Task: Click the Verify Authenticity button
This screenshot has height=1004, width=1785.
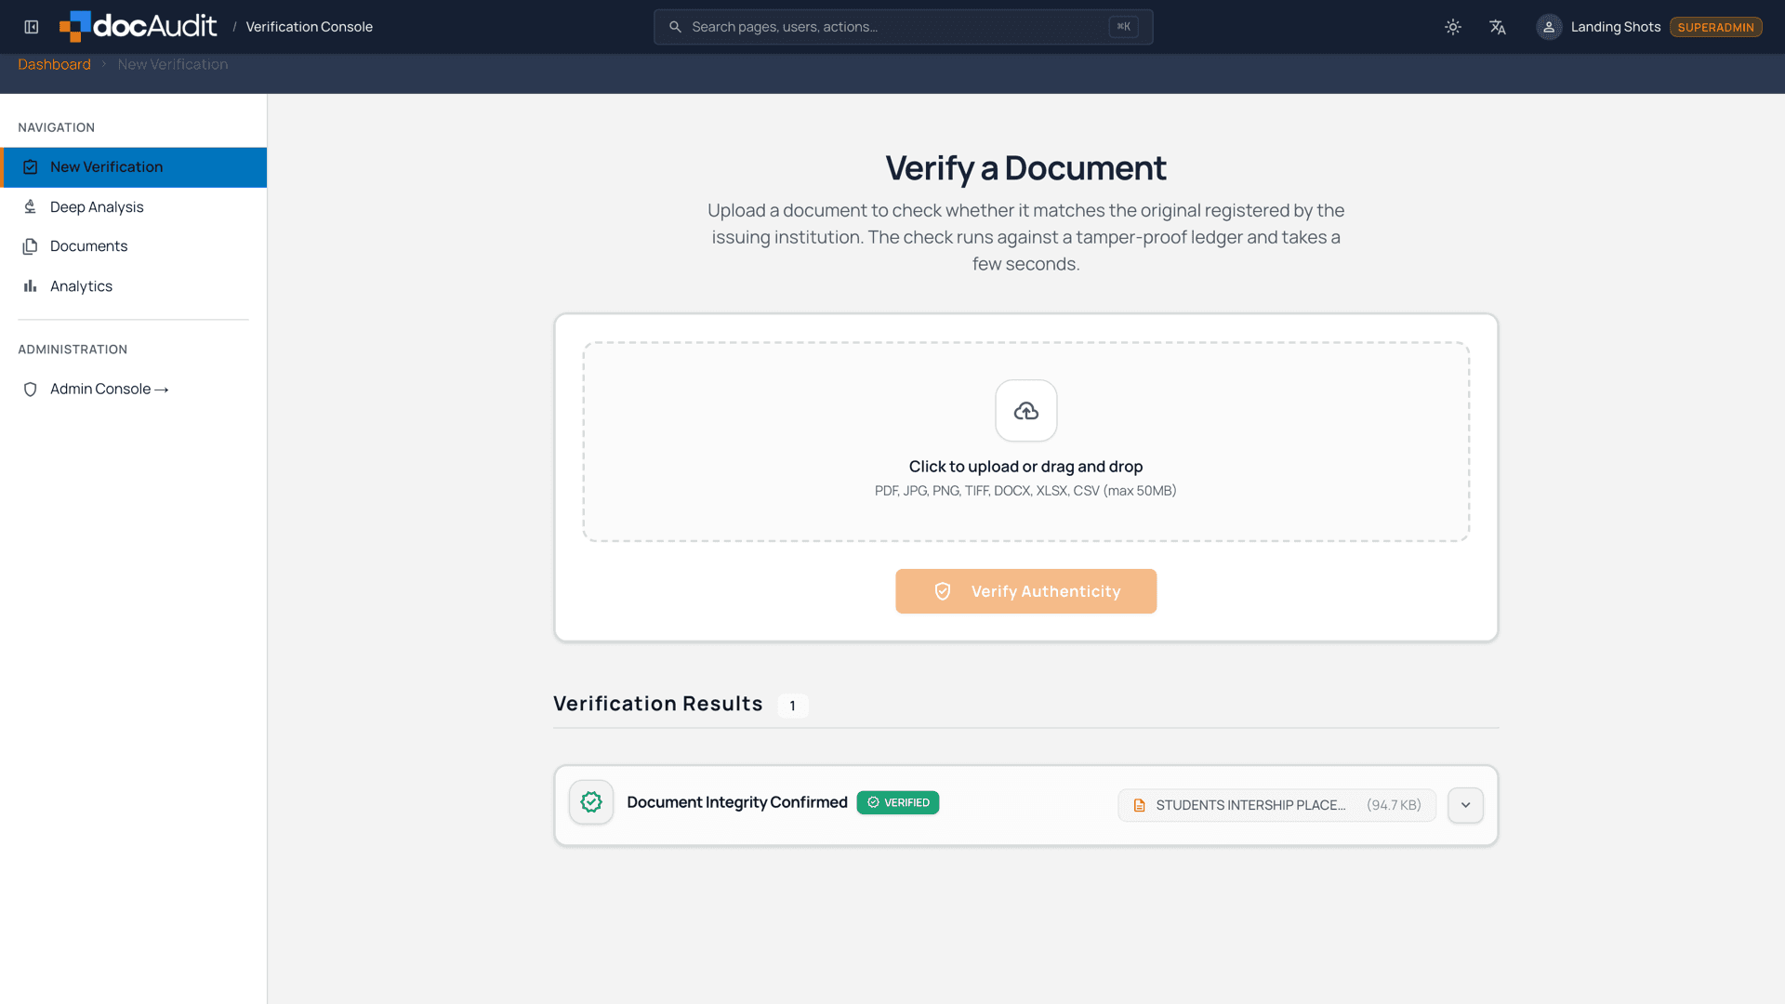Action: tap(1026, 591)
